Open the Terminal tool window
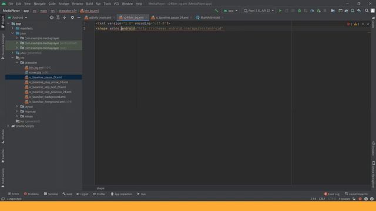Screen dimensions: 376x211 (x=51, y=194)
